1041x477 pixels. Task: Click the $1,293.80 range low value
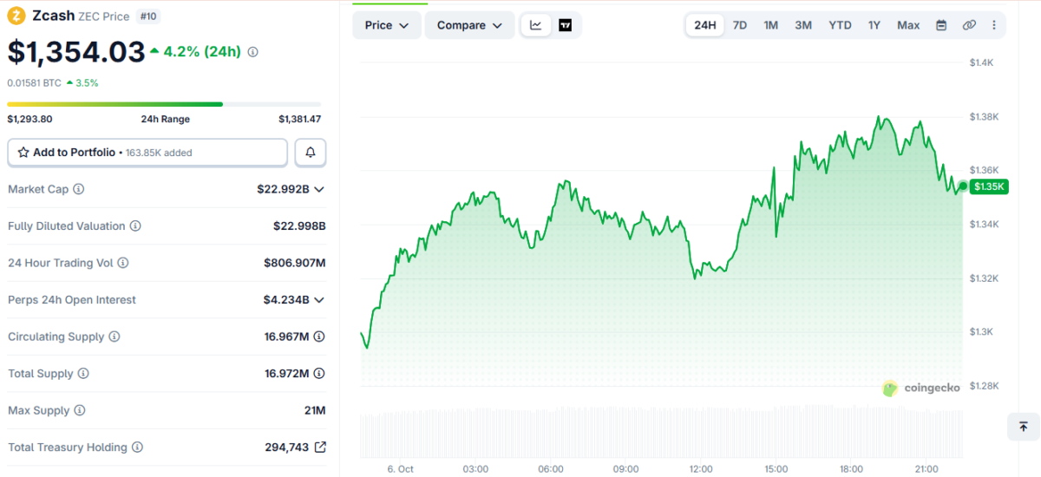tap(30, 120)
